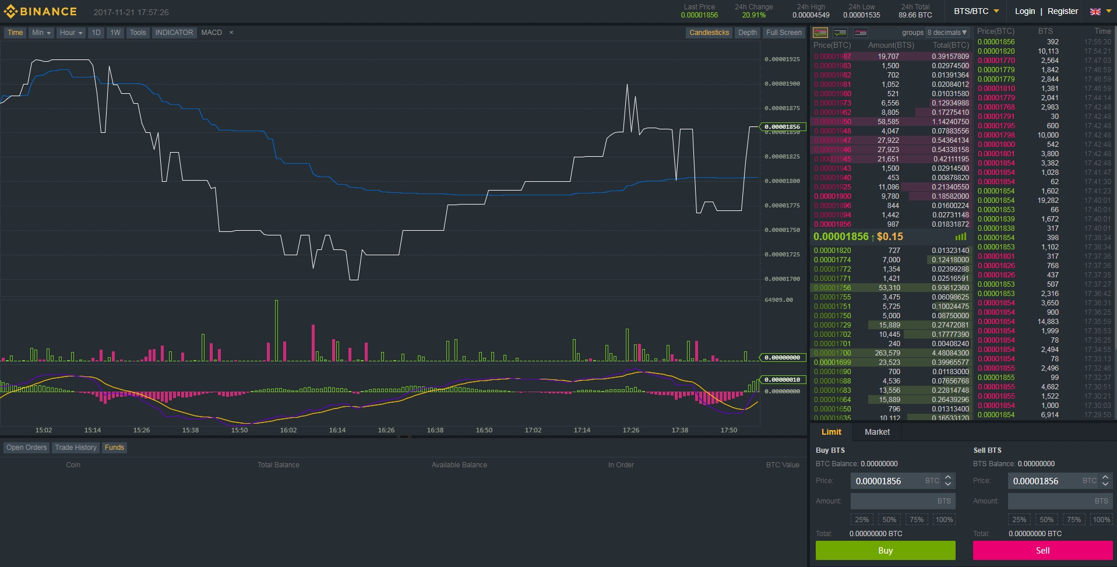Click the Total Balance column header

[x=279, y=465]
